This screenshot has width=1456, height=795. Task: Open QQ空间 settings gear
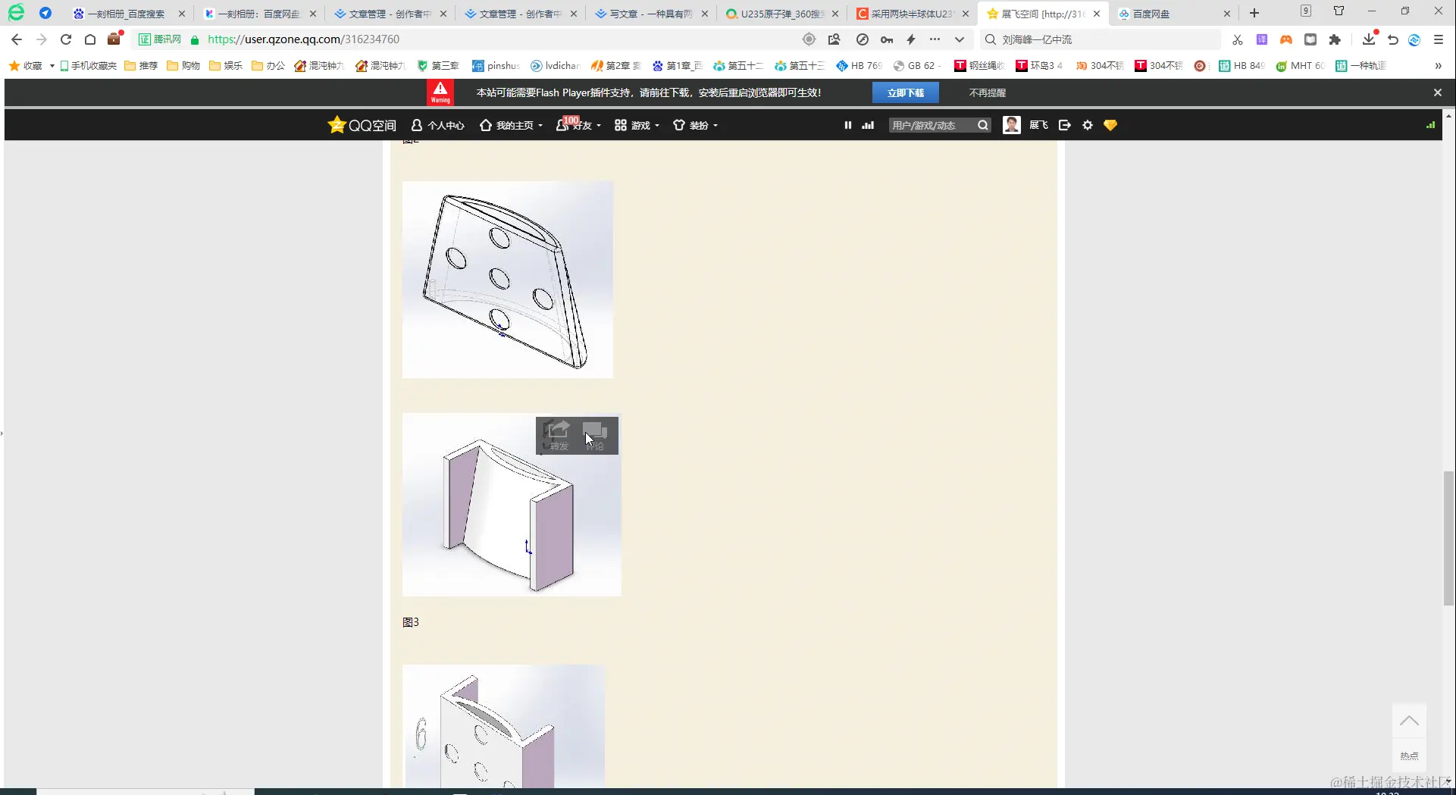[x=1088, y=125]
